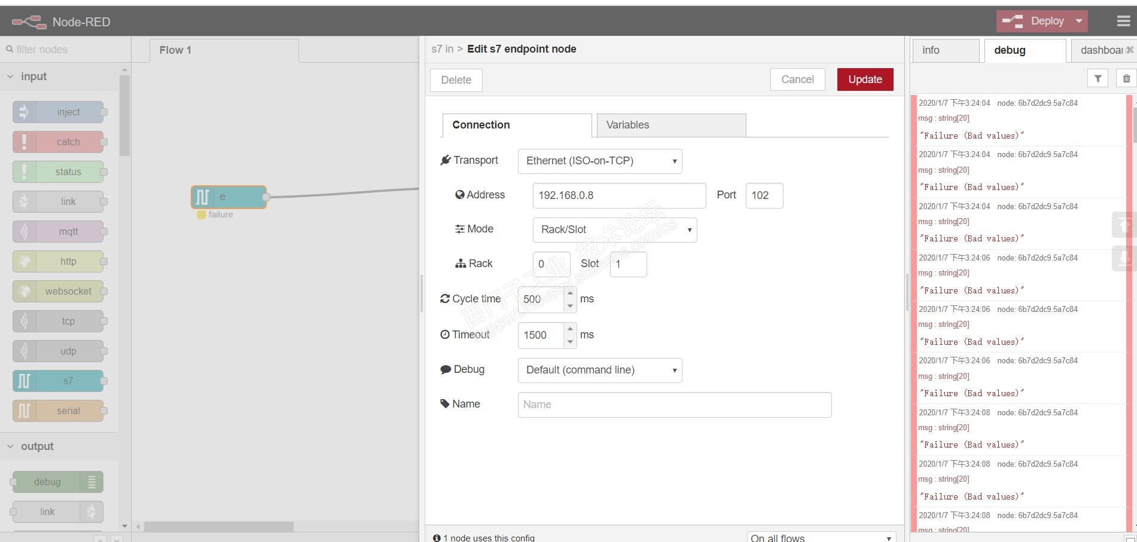Click the Node-RED logo
This screenshot has height=542, width=1137.
coord(29,22)
